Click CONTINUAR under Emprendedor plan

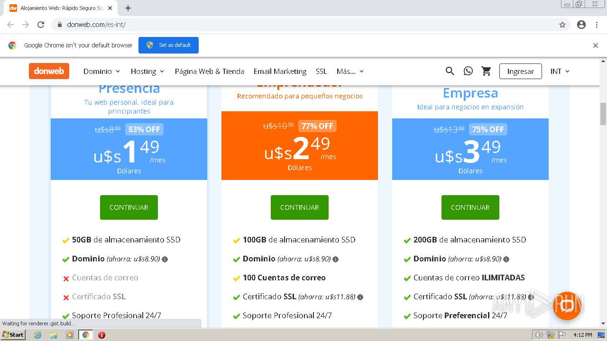(300, 207)
